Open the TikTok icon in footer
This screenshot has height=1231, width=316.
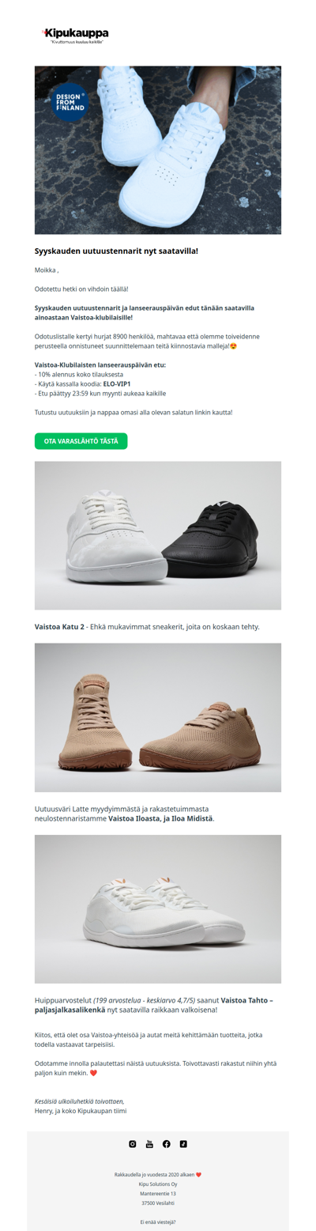[x=183, y=1143]
